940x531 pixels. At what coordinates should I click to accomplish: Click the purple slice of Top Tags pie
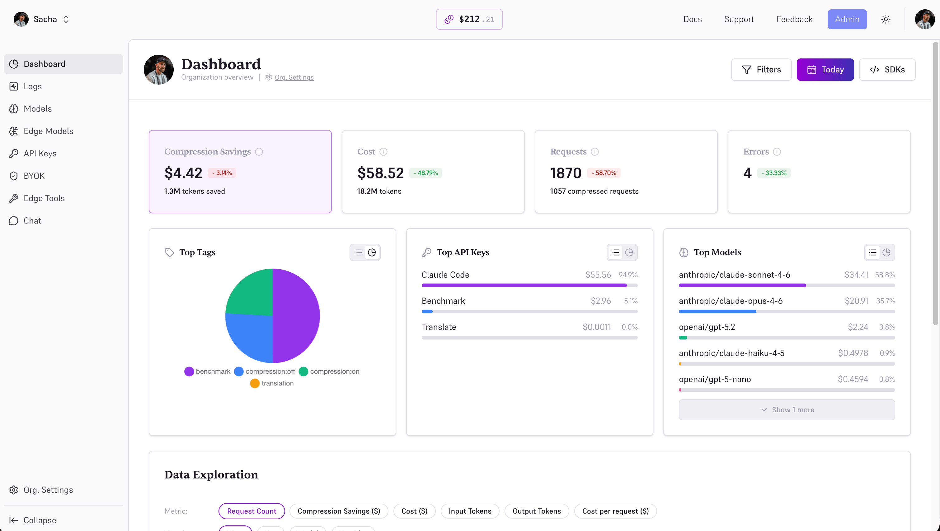tap(296, 316)
